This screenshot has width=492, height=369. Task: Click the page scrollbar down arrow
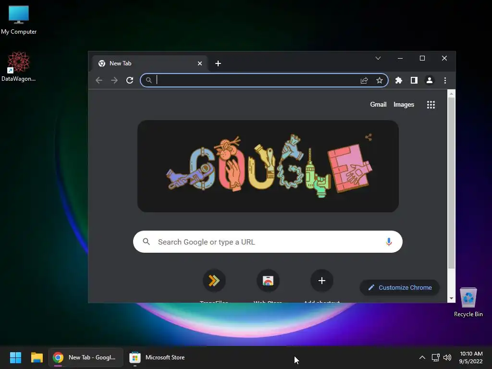[451, 298]
